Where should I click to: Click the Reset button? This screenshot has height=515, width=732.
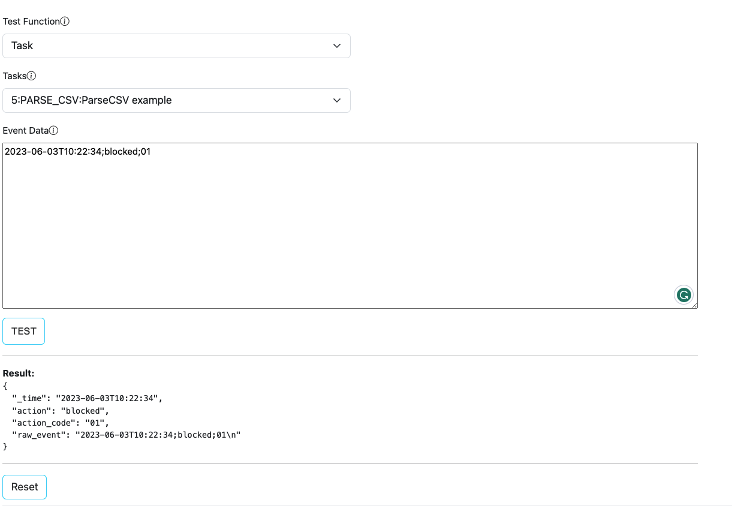pyautogui.click(x=25, y=487)
